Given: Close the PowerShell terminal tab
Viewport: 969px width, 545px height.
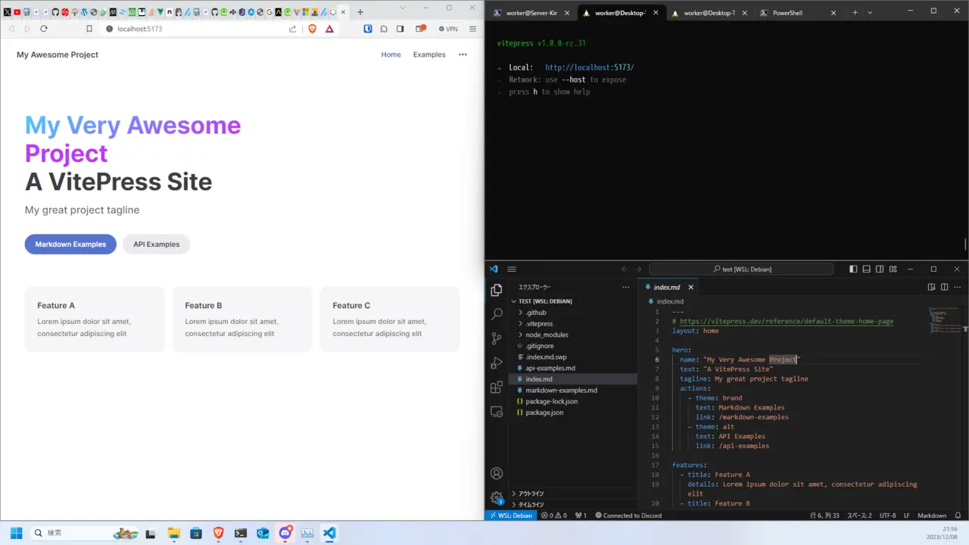Looking at the screenshot, I should [834, 12].
